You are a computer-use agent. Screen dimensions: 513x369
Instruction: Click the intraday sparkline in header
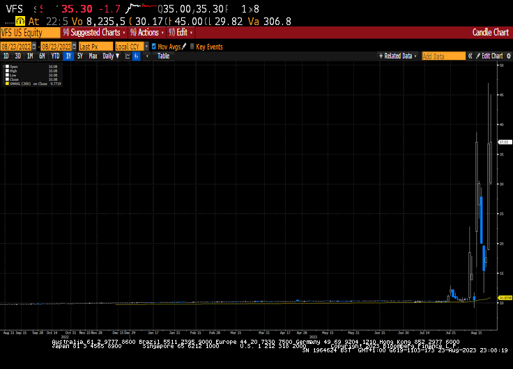tap(141, 8)
